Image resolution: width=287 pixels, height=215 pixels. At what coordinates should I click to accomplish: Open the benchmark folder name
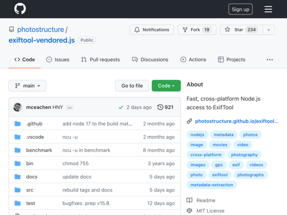point(39,150)
